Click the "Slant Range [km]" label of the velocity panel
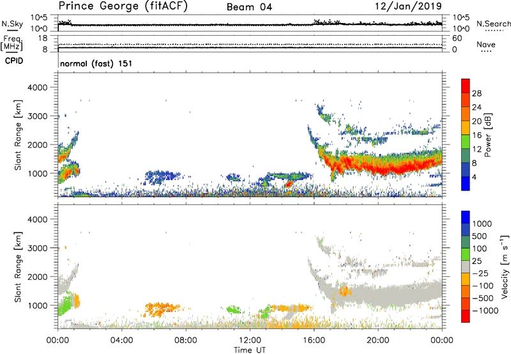 (18, 267)
